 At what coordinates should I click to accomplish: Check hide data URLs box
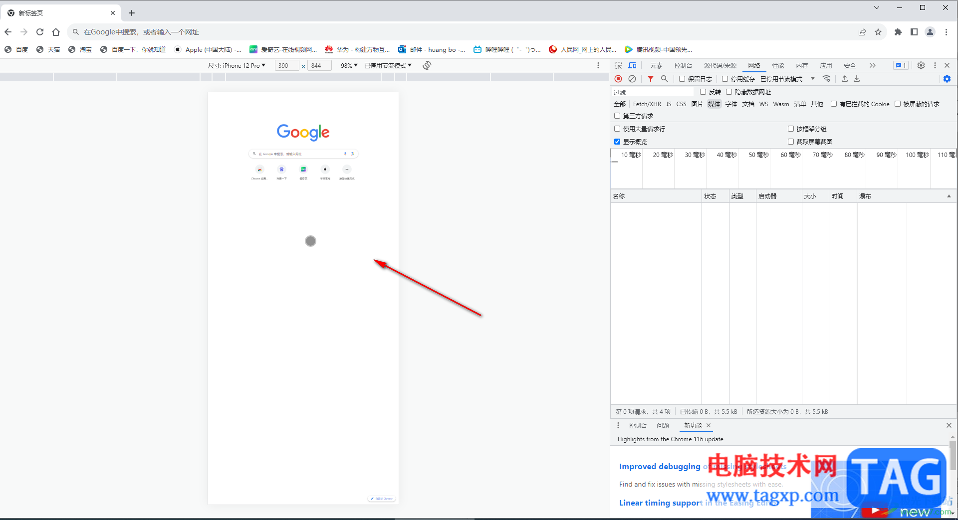click(x=729, y=92)
